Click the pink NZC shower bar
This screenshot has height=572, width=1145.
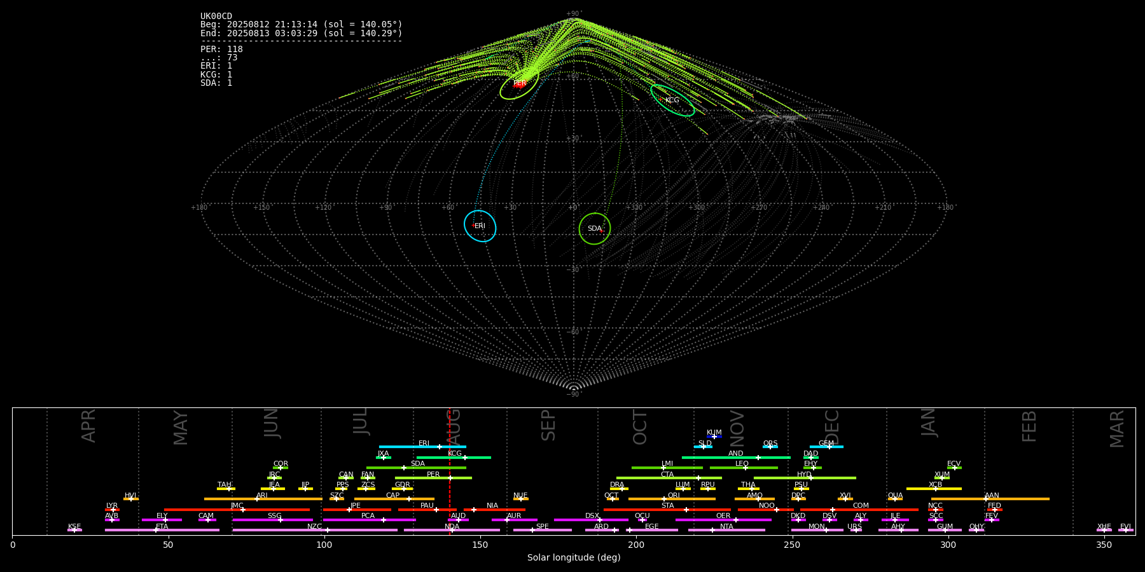[x=315, y=530]
